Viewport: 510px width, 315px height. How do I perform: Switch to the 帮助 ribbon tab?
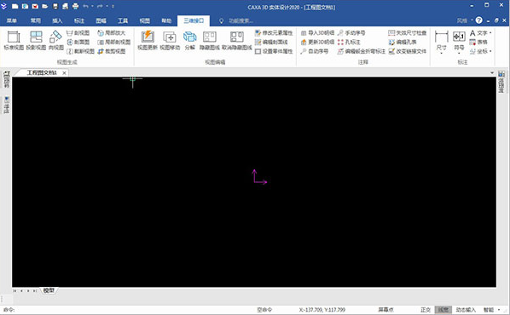tap(166, 20)
